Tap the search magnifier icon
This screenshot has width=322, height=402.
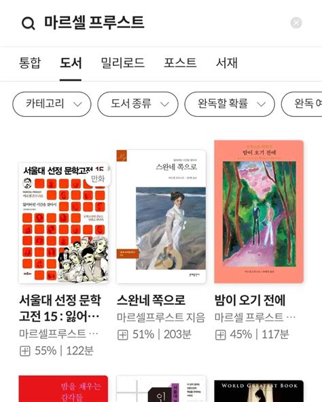pos(29,23)
